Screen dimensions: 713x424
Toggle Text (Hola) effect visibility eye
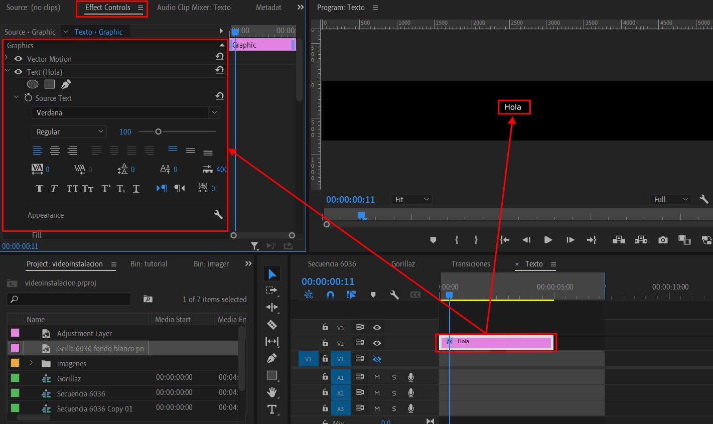[x=19, y=72]
